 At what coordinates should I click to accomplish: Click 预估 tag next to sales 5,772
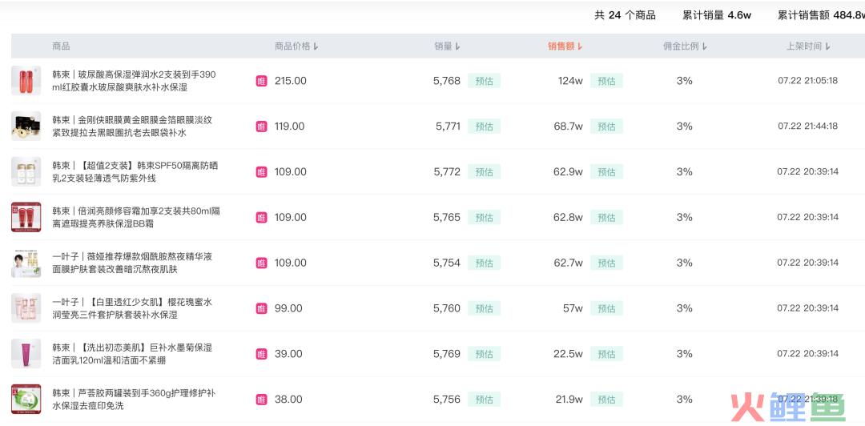[x=484, y=171]
